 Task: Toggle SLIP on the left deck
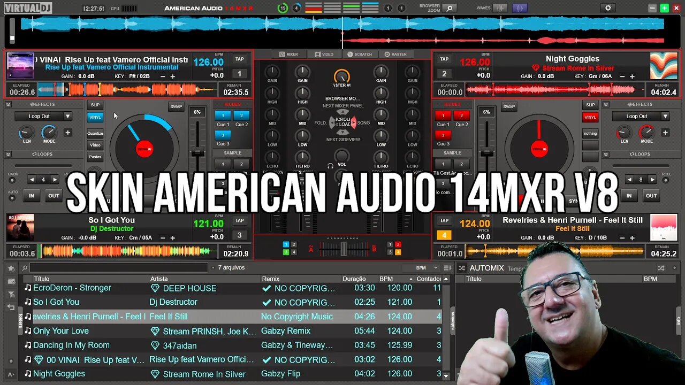click(x=95, y=105)
